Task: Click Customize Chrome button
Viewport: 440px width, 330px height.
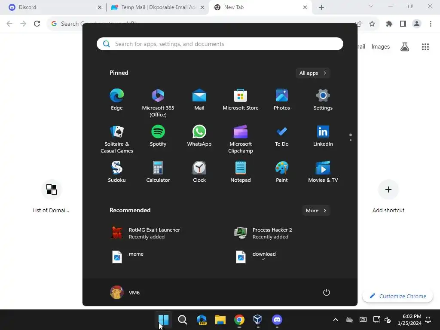Action: pyautogui.click(x=397, y=296)
